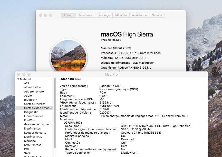
Task: Click Processeur graphique (GPU) type value
Action: 119,89
